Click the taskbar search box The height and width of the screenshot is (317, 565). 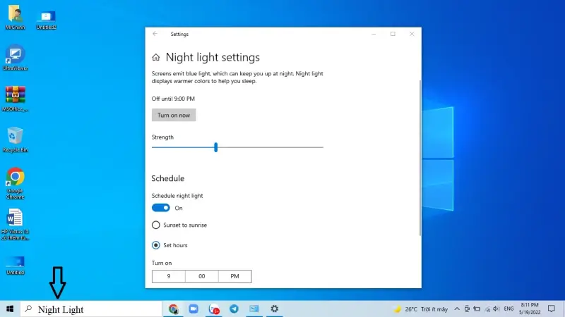[x=92, y=309]
